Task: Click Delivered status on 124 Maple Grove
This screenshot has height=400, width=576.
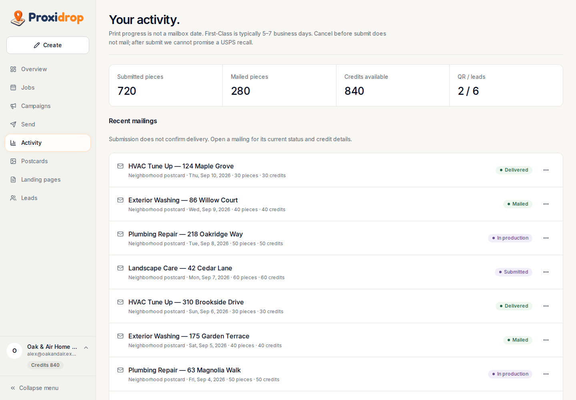Action: (514, 170)
